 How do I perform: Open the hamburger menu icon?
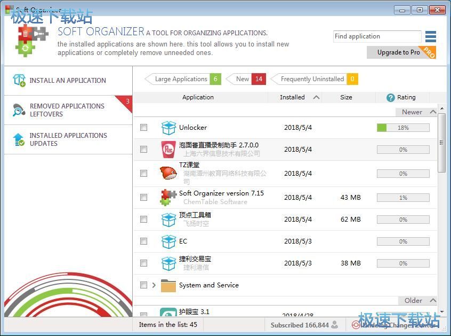431,37
